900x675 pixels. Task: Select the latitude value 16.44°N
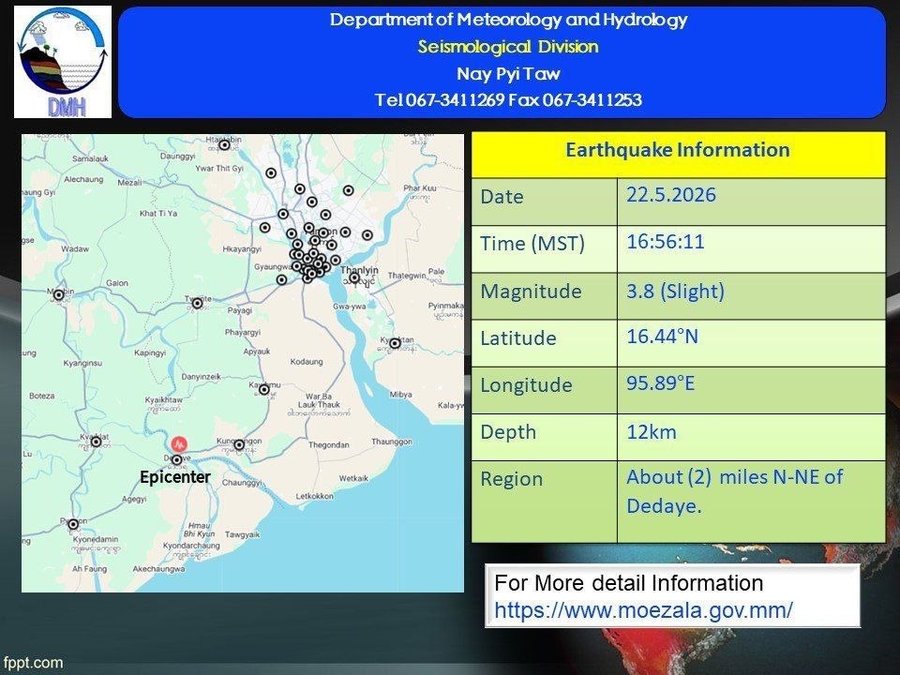click(x=663, y=337)
